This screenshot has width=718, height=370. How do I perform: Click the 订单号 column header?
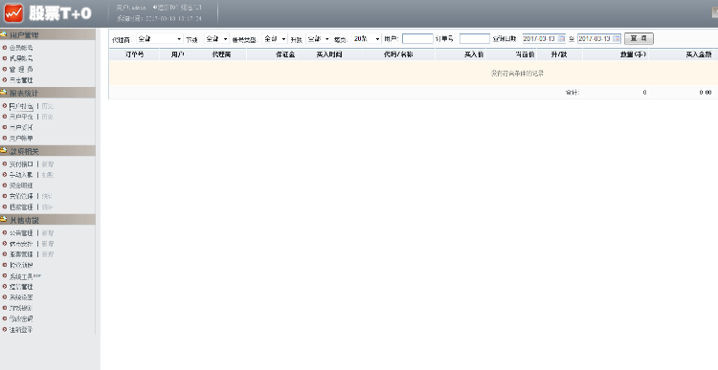tap(135, 54)
